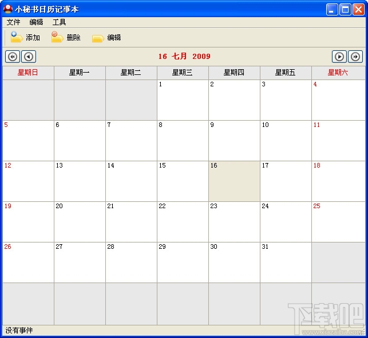Go to previous month with single-left arrow
368x338 pixels.
pos(29,57)
